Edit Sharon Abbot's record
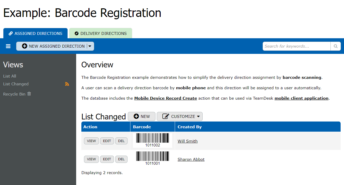 click(107, 159)
